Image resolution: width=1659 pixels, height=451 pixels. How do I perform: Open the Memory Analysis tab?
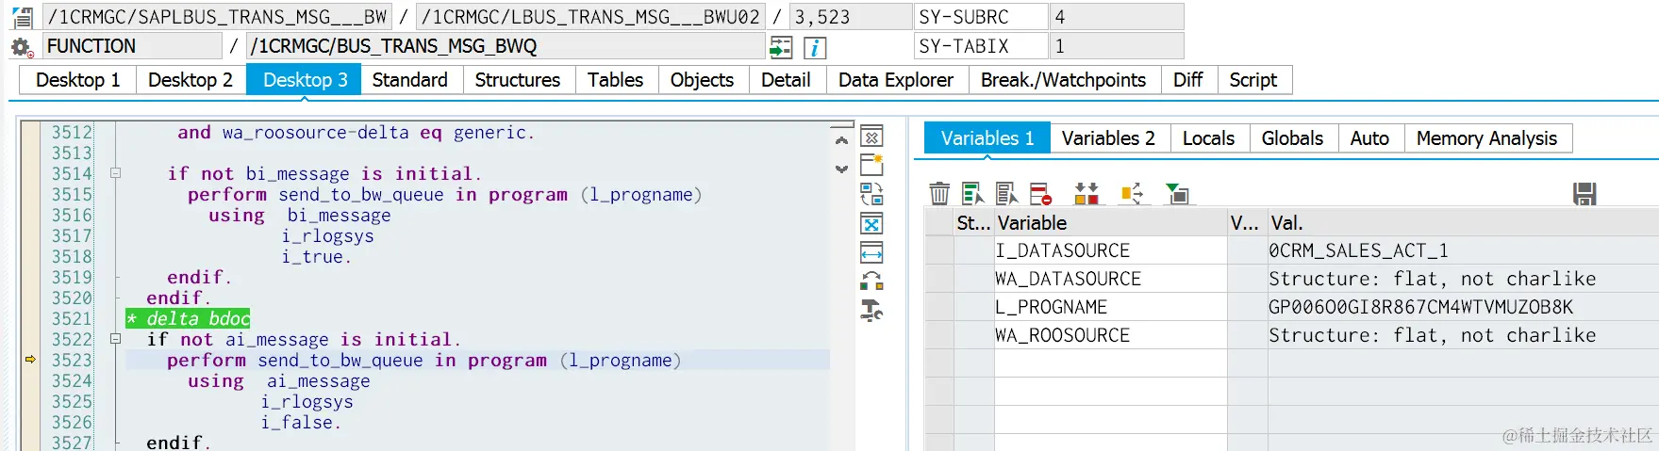pyautogui.click(x=1487, y=138)
